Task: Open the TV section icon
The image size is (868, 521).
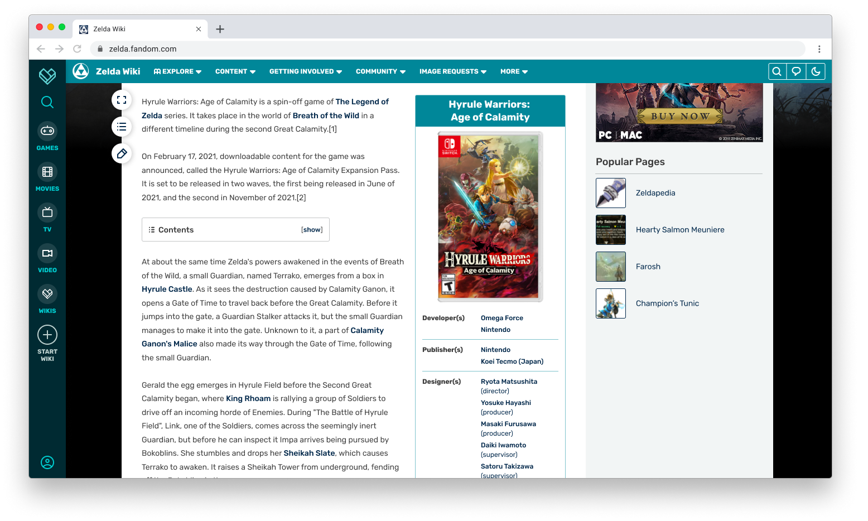Action: pyautogui.click(x=47, y=213)
